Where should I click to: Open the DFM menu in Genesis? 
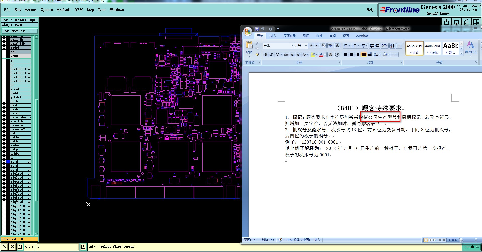[x=79, y=10]
